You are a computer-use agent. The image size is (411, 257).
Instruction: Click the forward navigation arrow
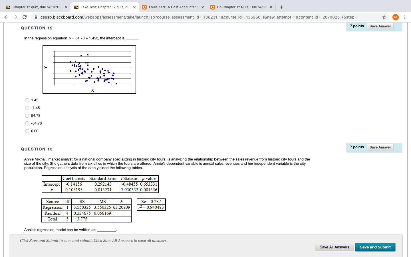tap(15, 17)
